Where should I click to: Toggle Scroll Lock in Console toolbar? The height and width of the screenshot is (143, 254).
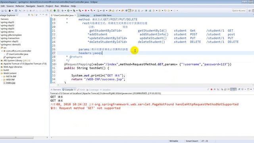[225, 89]
